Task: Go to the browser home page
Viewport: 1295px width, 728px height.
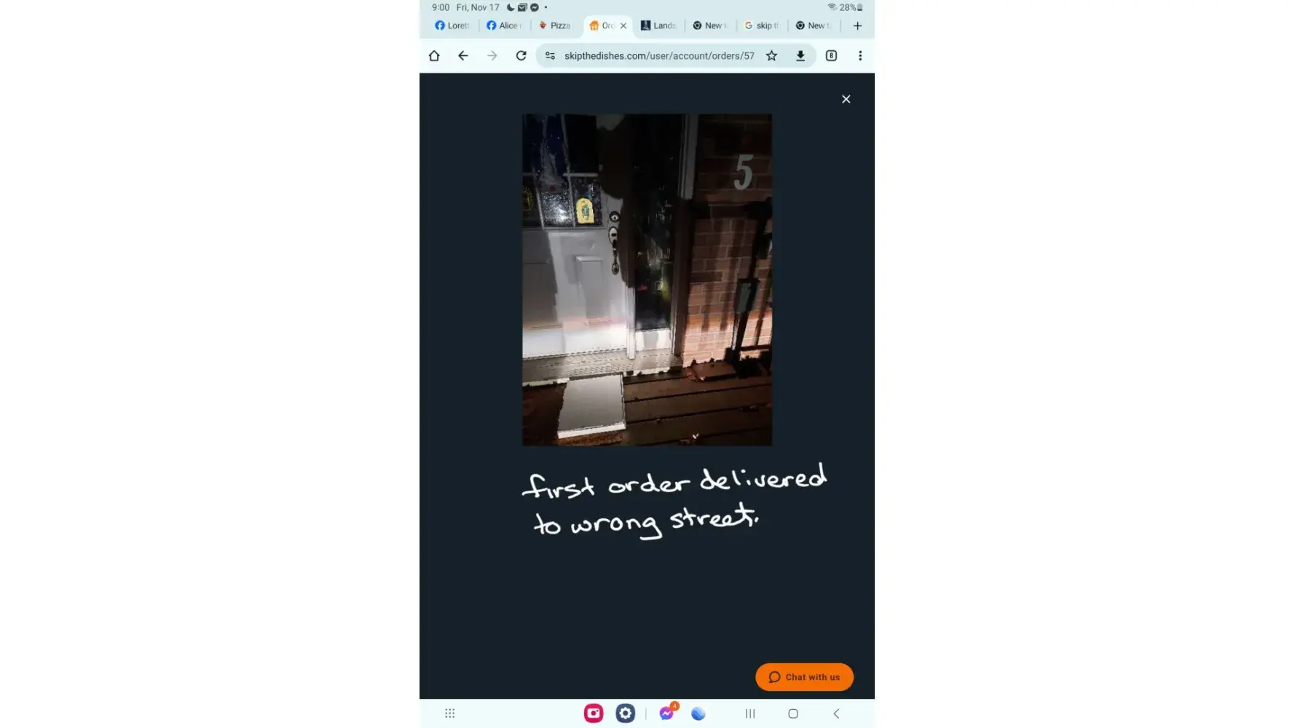Action: tap(434, 56)
